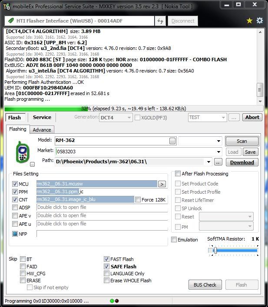Image resolution: width=268 pixels, height=307 pixels.
Task: Click the Model RM-362 input field
Action: [x=116, y=141]
